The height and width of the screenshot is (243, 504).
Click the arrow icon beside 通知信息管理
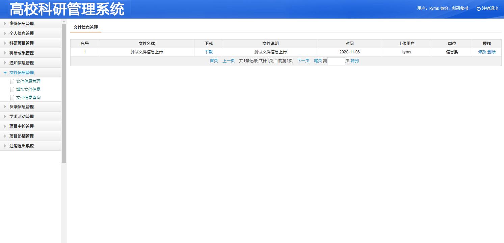pos(5,63)
